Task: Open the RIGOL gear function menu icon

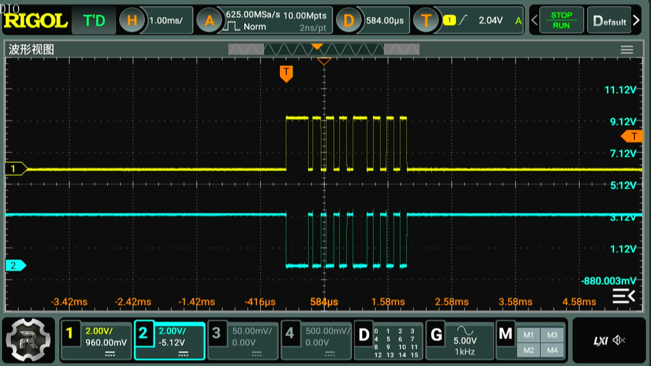Action: click(28, 340)
